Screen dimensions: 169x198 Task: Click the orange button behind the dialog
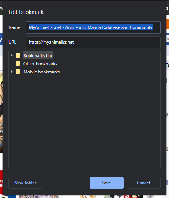[x=168, y=24]
